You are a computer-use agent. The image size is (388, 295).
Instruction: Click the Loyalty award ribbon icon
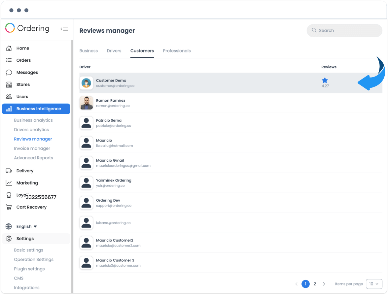point(9,195)
